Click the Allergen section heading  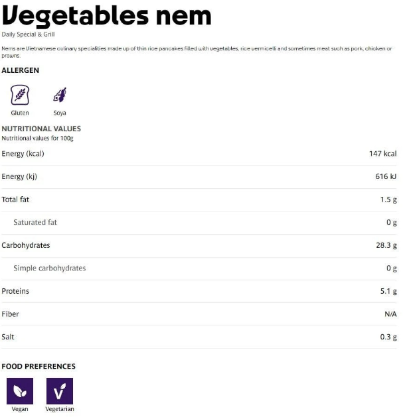pos(21,70)
